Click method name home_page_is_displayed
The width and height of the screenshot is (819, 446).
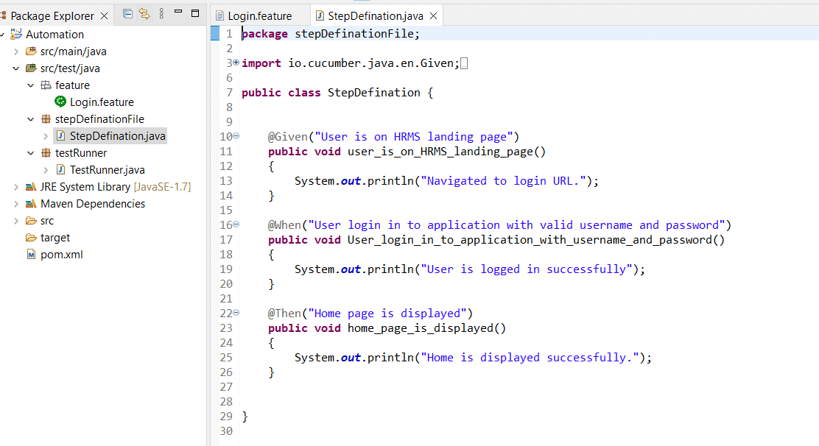pos(421,328)
